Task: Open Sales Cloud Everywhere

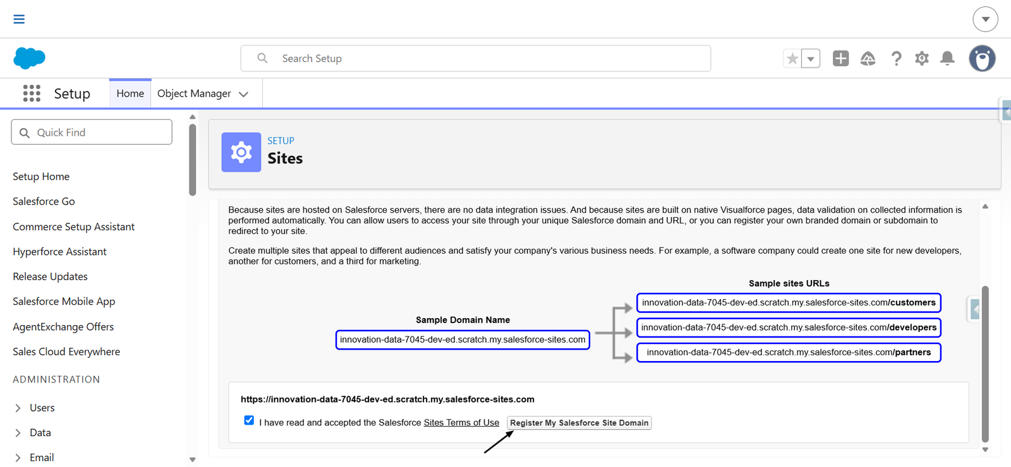Action: point(66,352)
